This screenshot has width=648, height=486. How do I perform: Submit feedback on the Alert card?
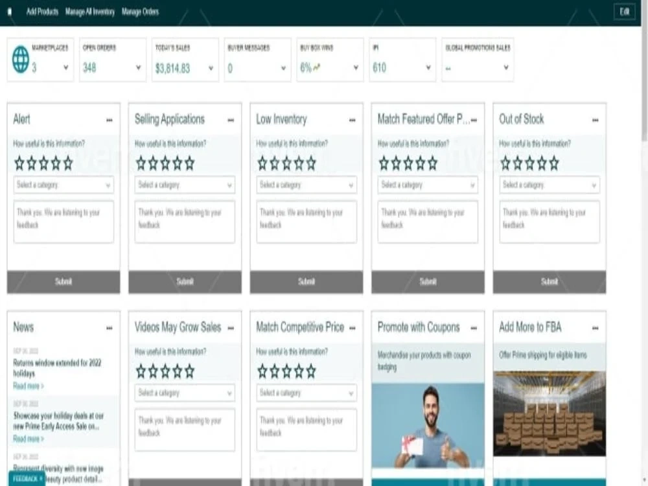click(64, 282)
